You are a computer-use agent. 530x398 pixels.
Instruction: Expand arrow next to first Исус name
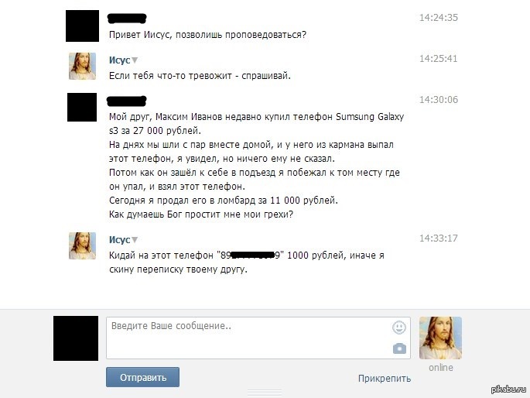[135, 60]
